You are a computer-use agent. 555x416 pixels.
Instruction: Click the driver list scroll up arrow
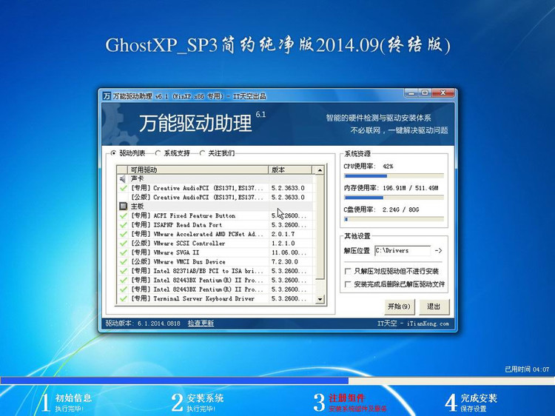click(320, 170)
